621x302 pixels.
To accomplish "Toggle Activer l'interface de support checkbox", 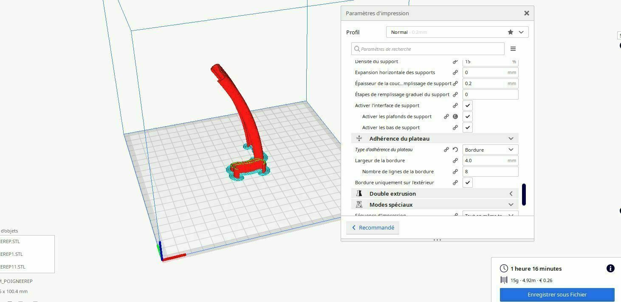I will pyautogui.click(x=468, y=105).
